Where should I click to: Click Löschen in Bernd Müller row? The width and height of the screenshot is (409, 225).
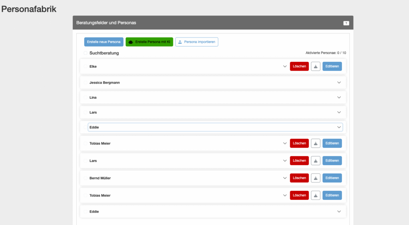click(x=299, y=178)
